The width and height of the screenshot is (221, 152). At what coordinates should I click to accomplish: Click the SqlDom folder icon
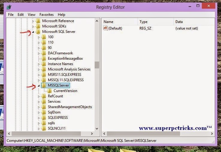point(44,112)
